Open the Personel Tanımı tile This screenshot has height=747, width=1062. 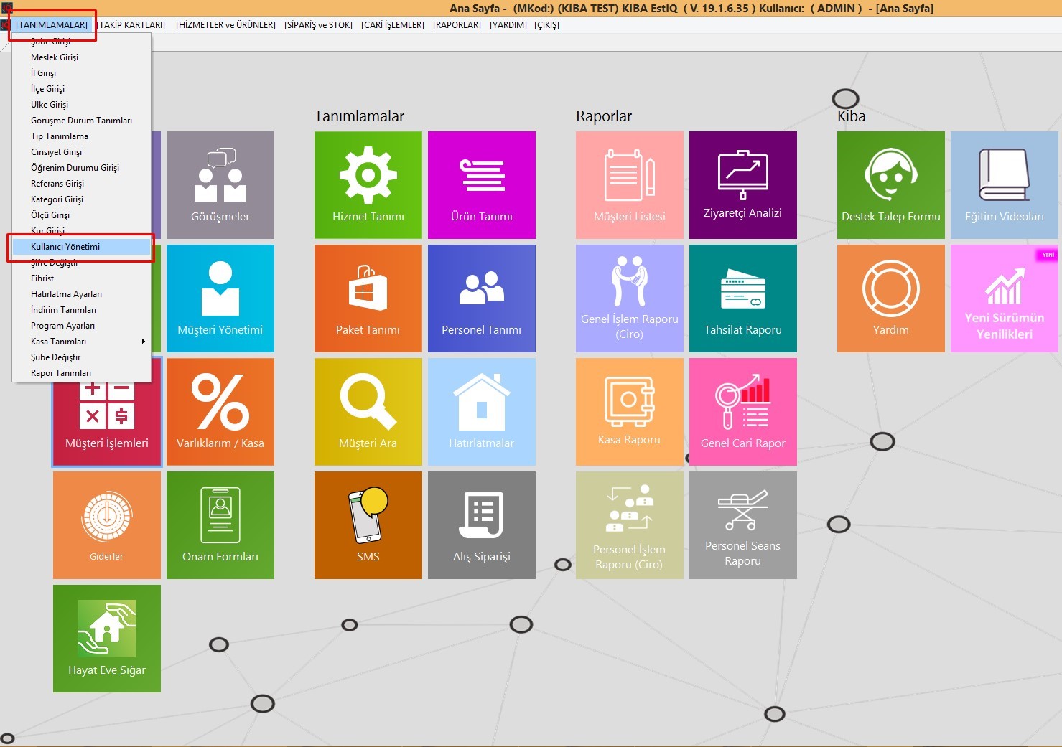481,298
